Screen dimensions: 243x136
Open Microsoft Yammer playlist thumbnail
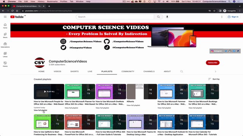(173, 91)
